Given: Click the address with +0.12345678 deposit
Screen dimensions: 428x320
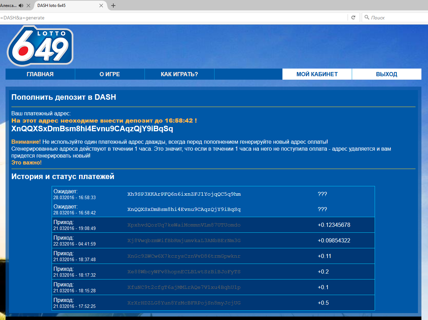Looking at the screenshot, I should [x=184, y=225].
